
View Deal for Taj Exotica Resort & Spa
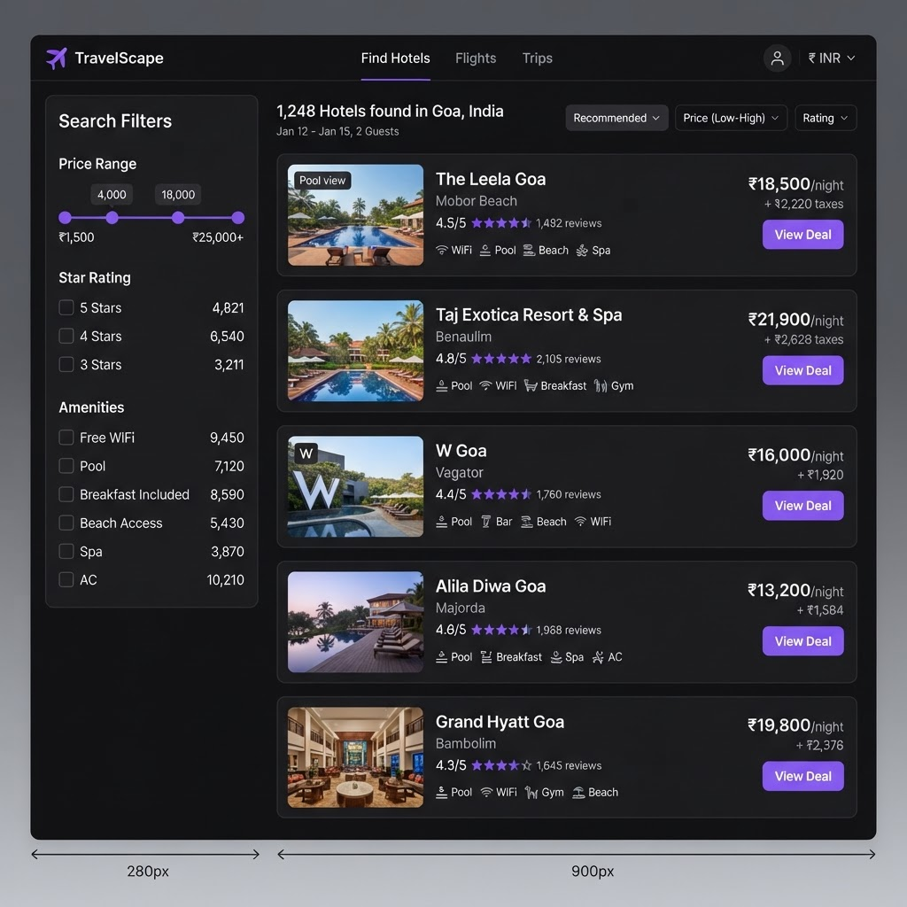(x=802, y=370)
